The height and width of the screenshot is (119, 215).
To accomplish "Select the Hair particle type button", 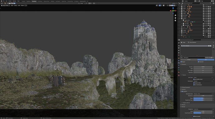I will [206, 60].
